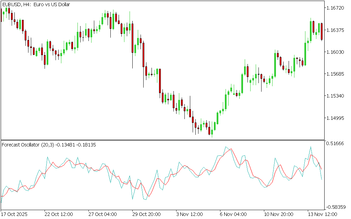This screenshot has height=219, width=351.
Task: Select the 22 Oct 12:00 time marker
Action: [59, 214]
